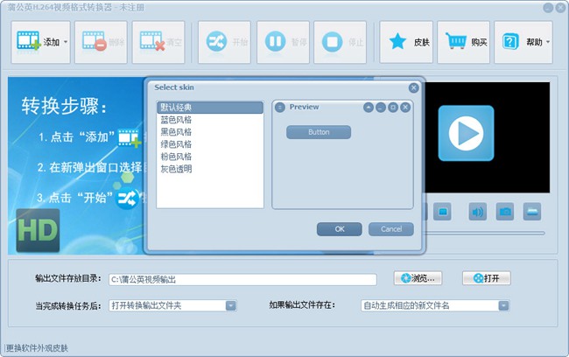This screenshot has height=357, width=569.
Task: Confirm skin selection with OK
Action: pos(340,229)
